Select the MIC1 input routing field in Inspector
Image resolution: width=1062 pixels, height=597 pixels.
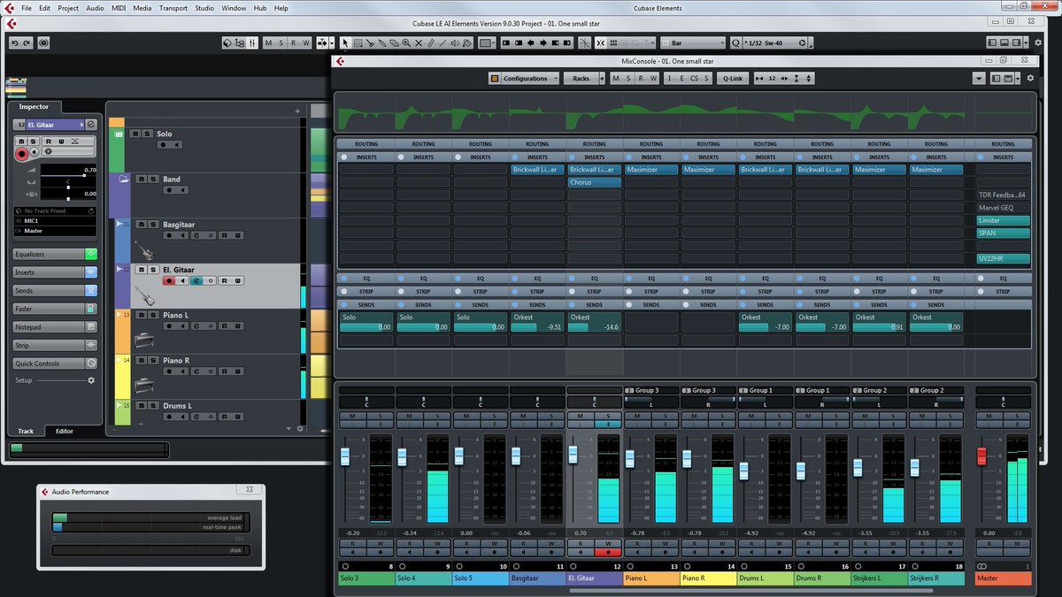(55, 221)
